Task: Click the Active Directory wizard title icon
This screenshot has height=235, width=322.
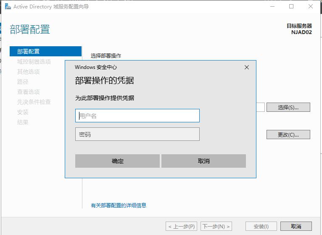Action: tap(8, 7)
